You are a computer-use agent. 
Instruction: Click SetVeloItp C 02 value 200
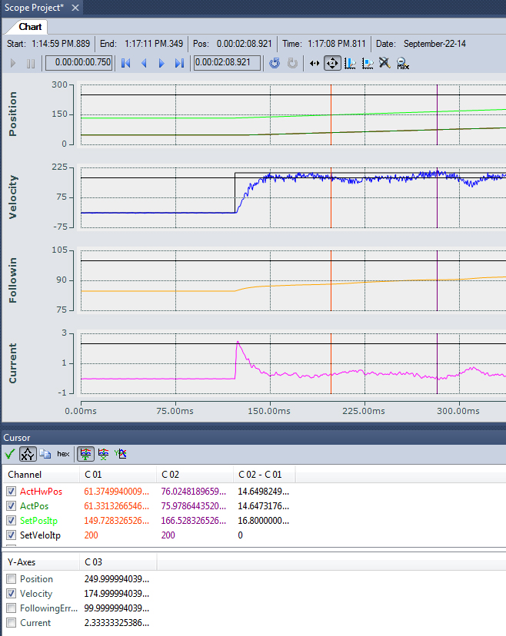click(x=168, y=535)
